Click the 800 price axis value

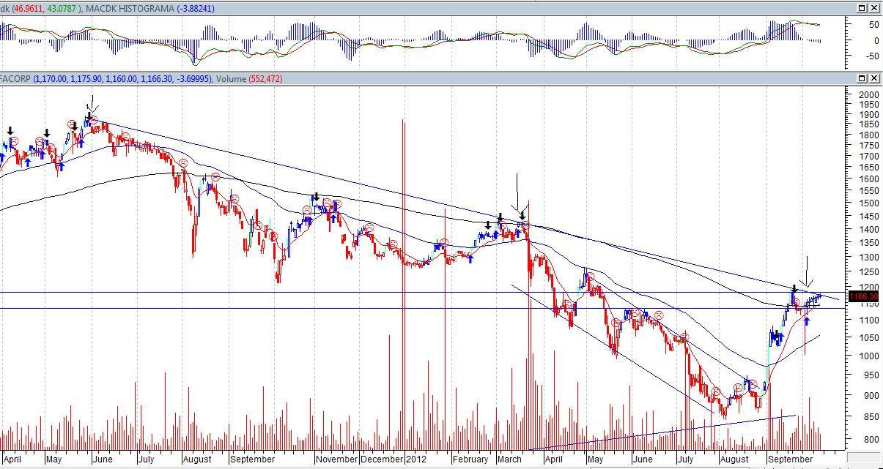click(870, 440)
